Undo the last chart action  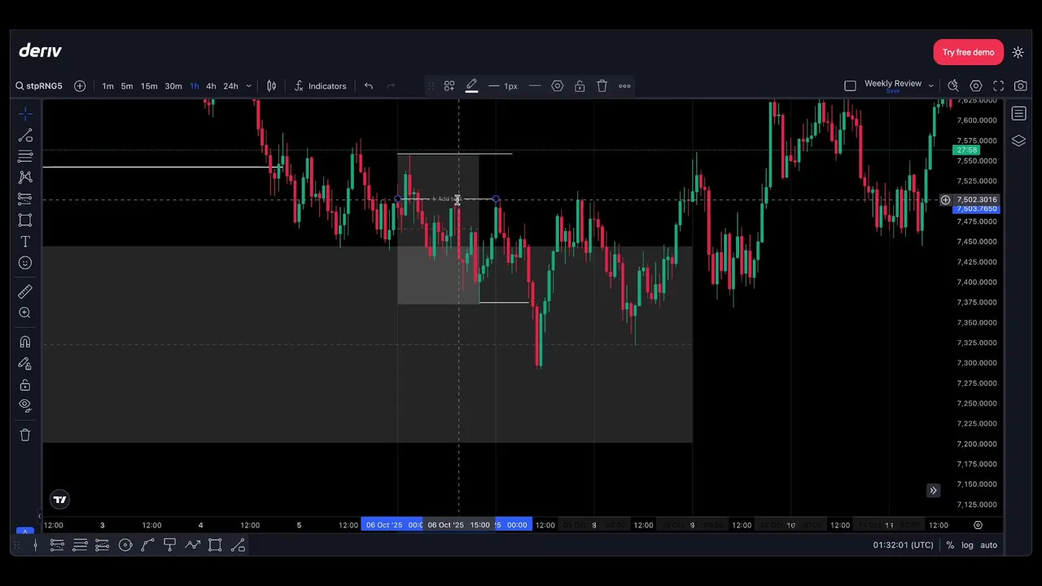(x=369, y=86)
